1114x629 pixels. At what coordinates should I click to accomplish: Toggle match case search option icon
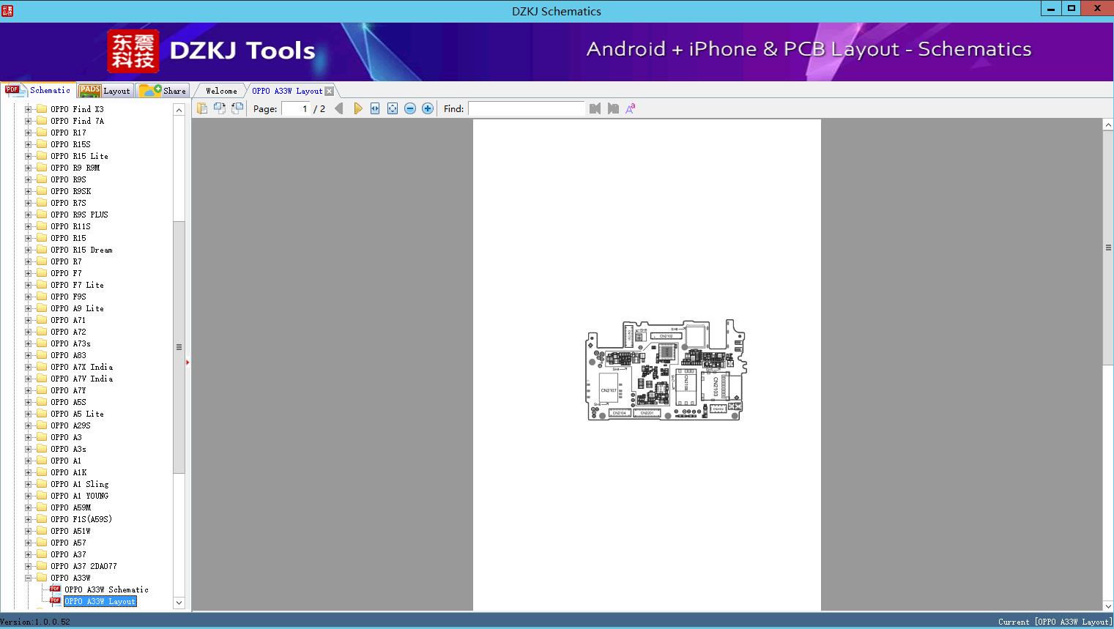click(x=630, y=108)
